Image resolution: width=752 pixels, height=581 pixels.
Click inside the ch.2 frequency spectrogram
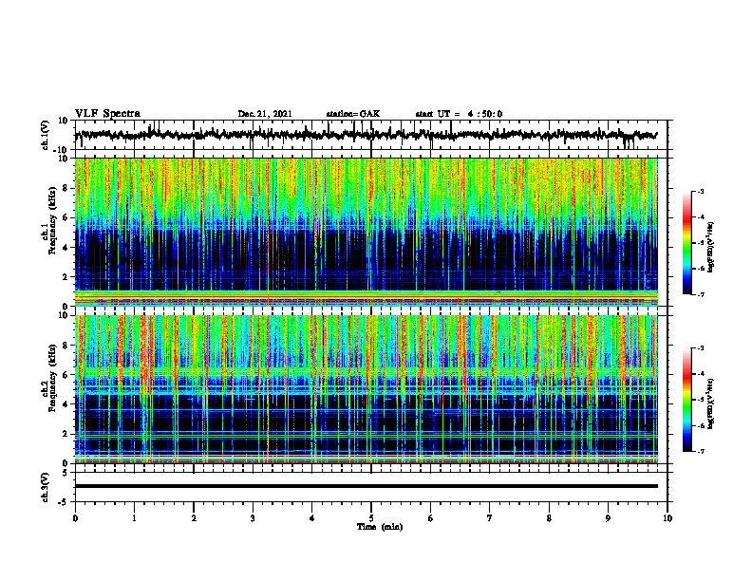[x=367, y=389]
